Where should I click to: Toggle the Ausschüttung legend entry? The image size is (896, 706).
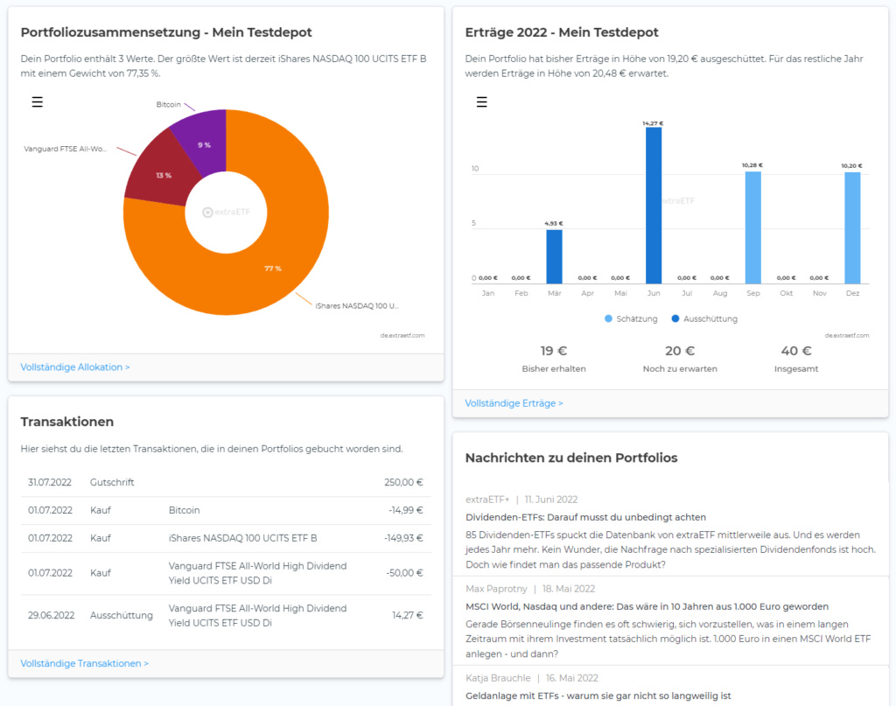[x=704, y=318]
